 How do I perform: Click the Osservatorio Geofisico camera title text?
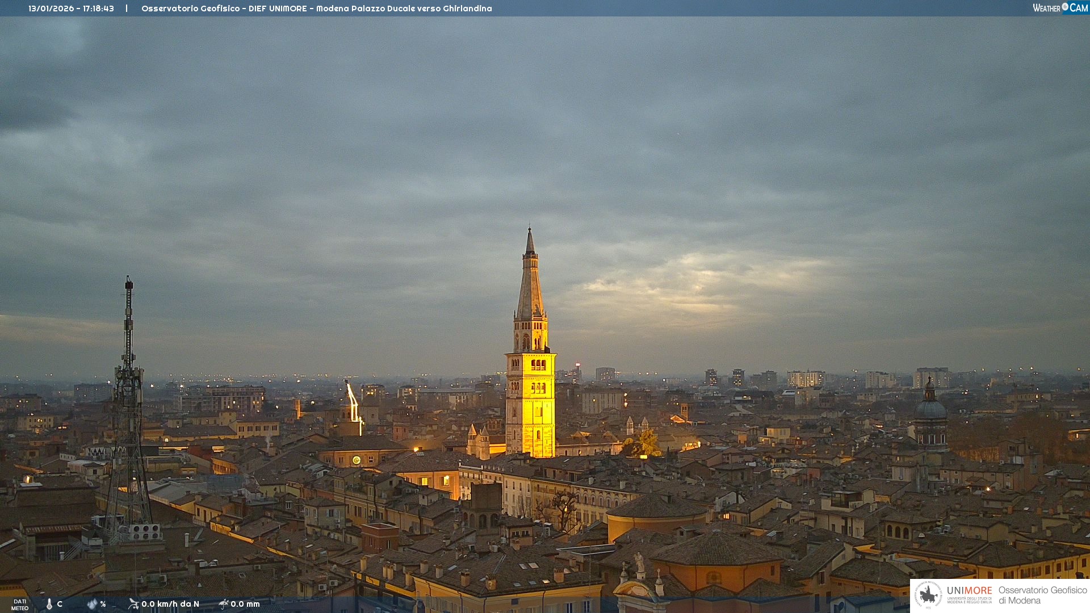tap(316, 9)
